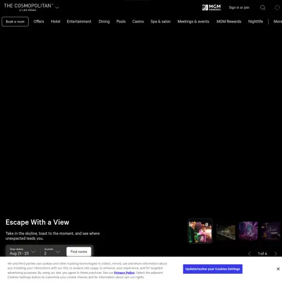
Task: Click the Find rooms button
Action: tap(79, 252)
